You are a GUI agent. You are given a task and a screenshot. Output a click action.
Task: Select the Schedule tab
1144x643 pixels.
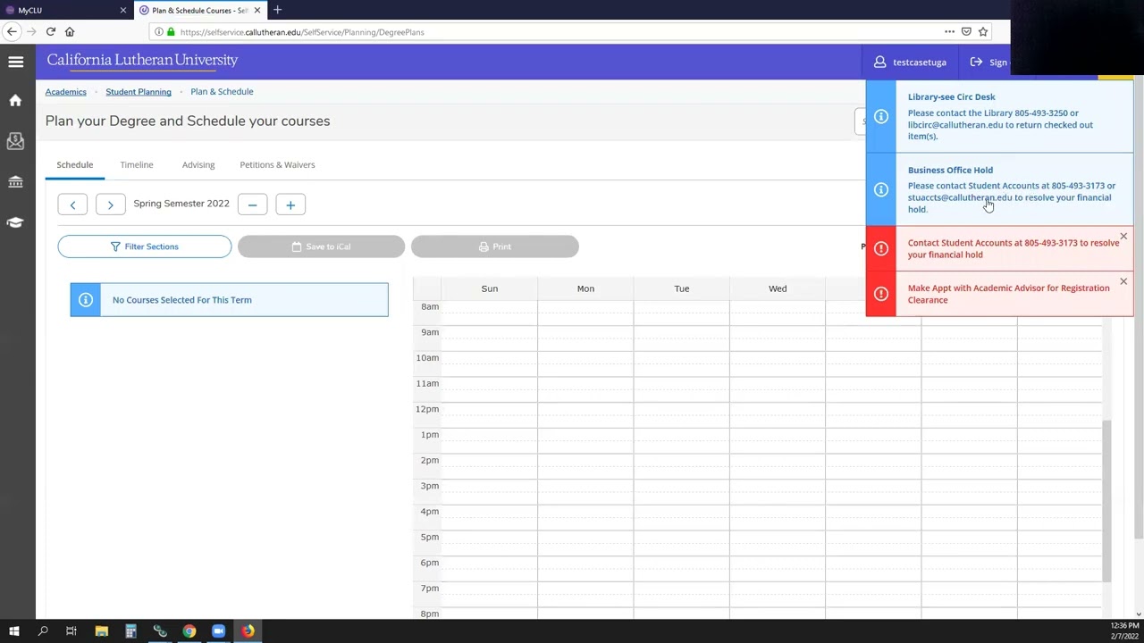(x=75, y=164)
